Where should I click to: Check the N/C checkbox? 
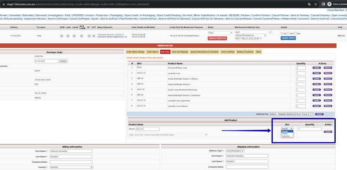(x=282, y=33)
